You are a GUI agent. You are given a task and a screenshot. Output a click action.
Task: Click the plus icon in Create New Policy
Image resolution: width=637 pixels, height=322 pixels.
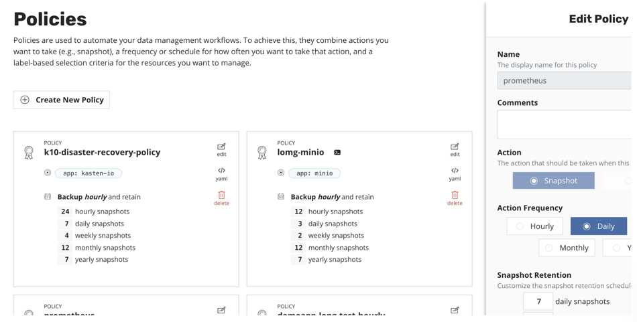(x=25, y=100)
